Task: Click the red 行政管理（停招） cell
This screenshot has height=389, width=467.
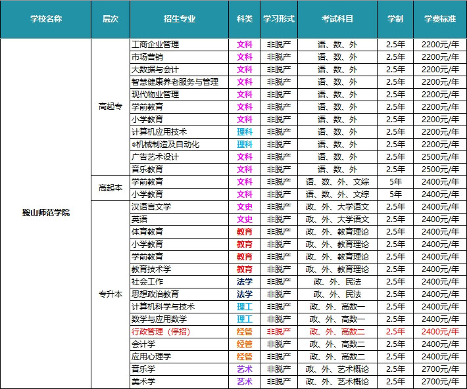Action: pyautogui.click(x=180, y=332)
